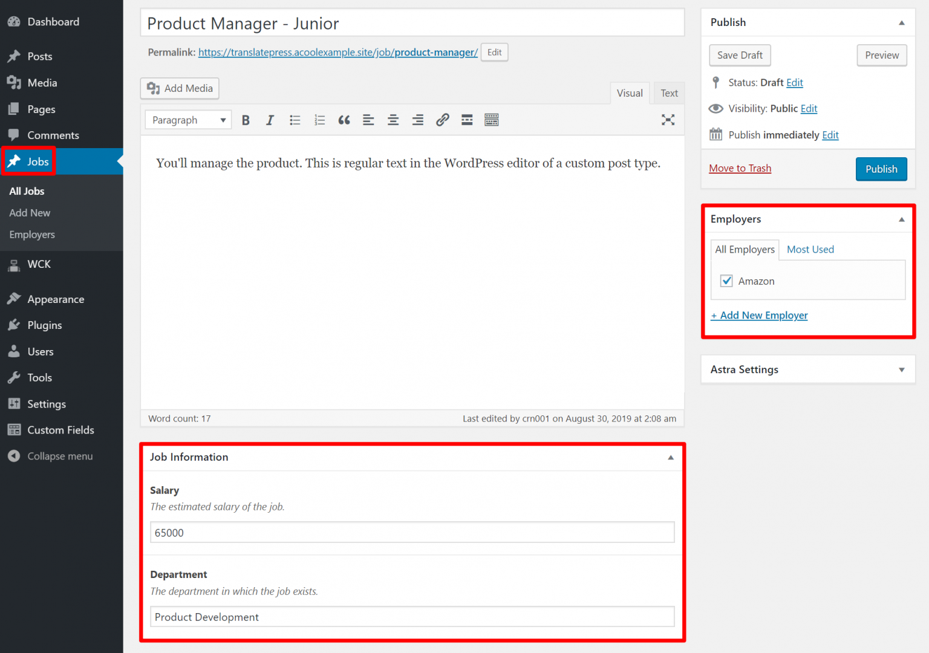This screenshot has height=653, width=929.
Task: Edit the permalink slug
Action: [494, 52]
